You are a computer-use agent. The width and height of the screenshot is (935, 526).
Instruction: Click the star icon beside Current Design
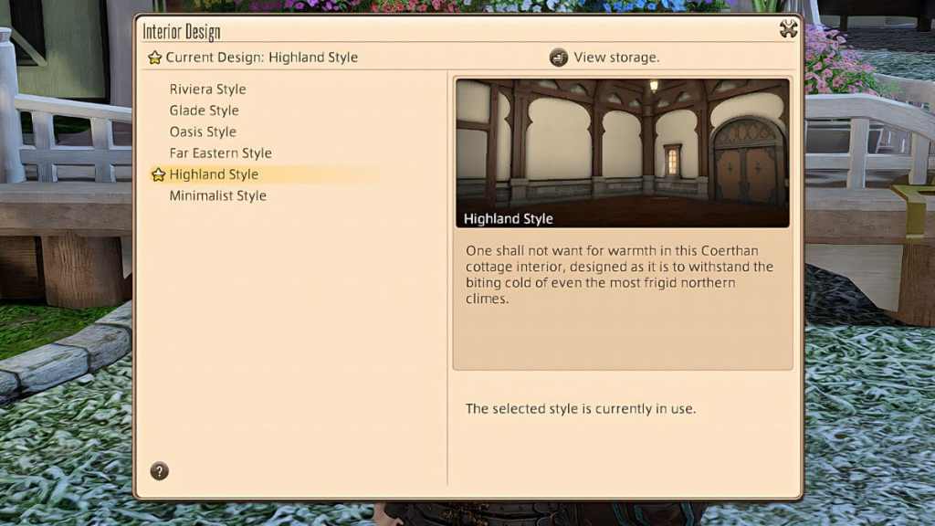(154, 58)
